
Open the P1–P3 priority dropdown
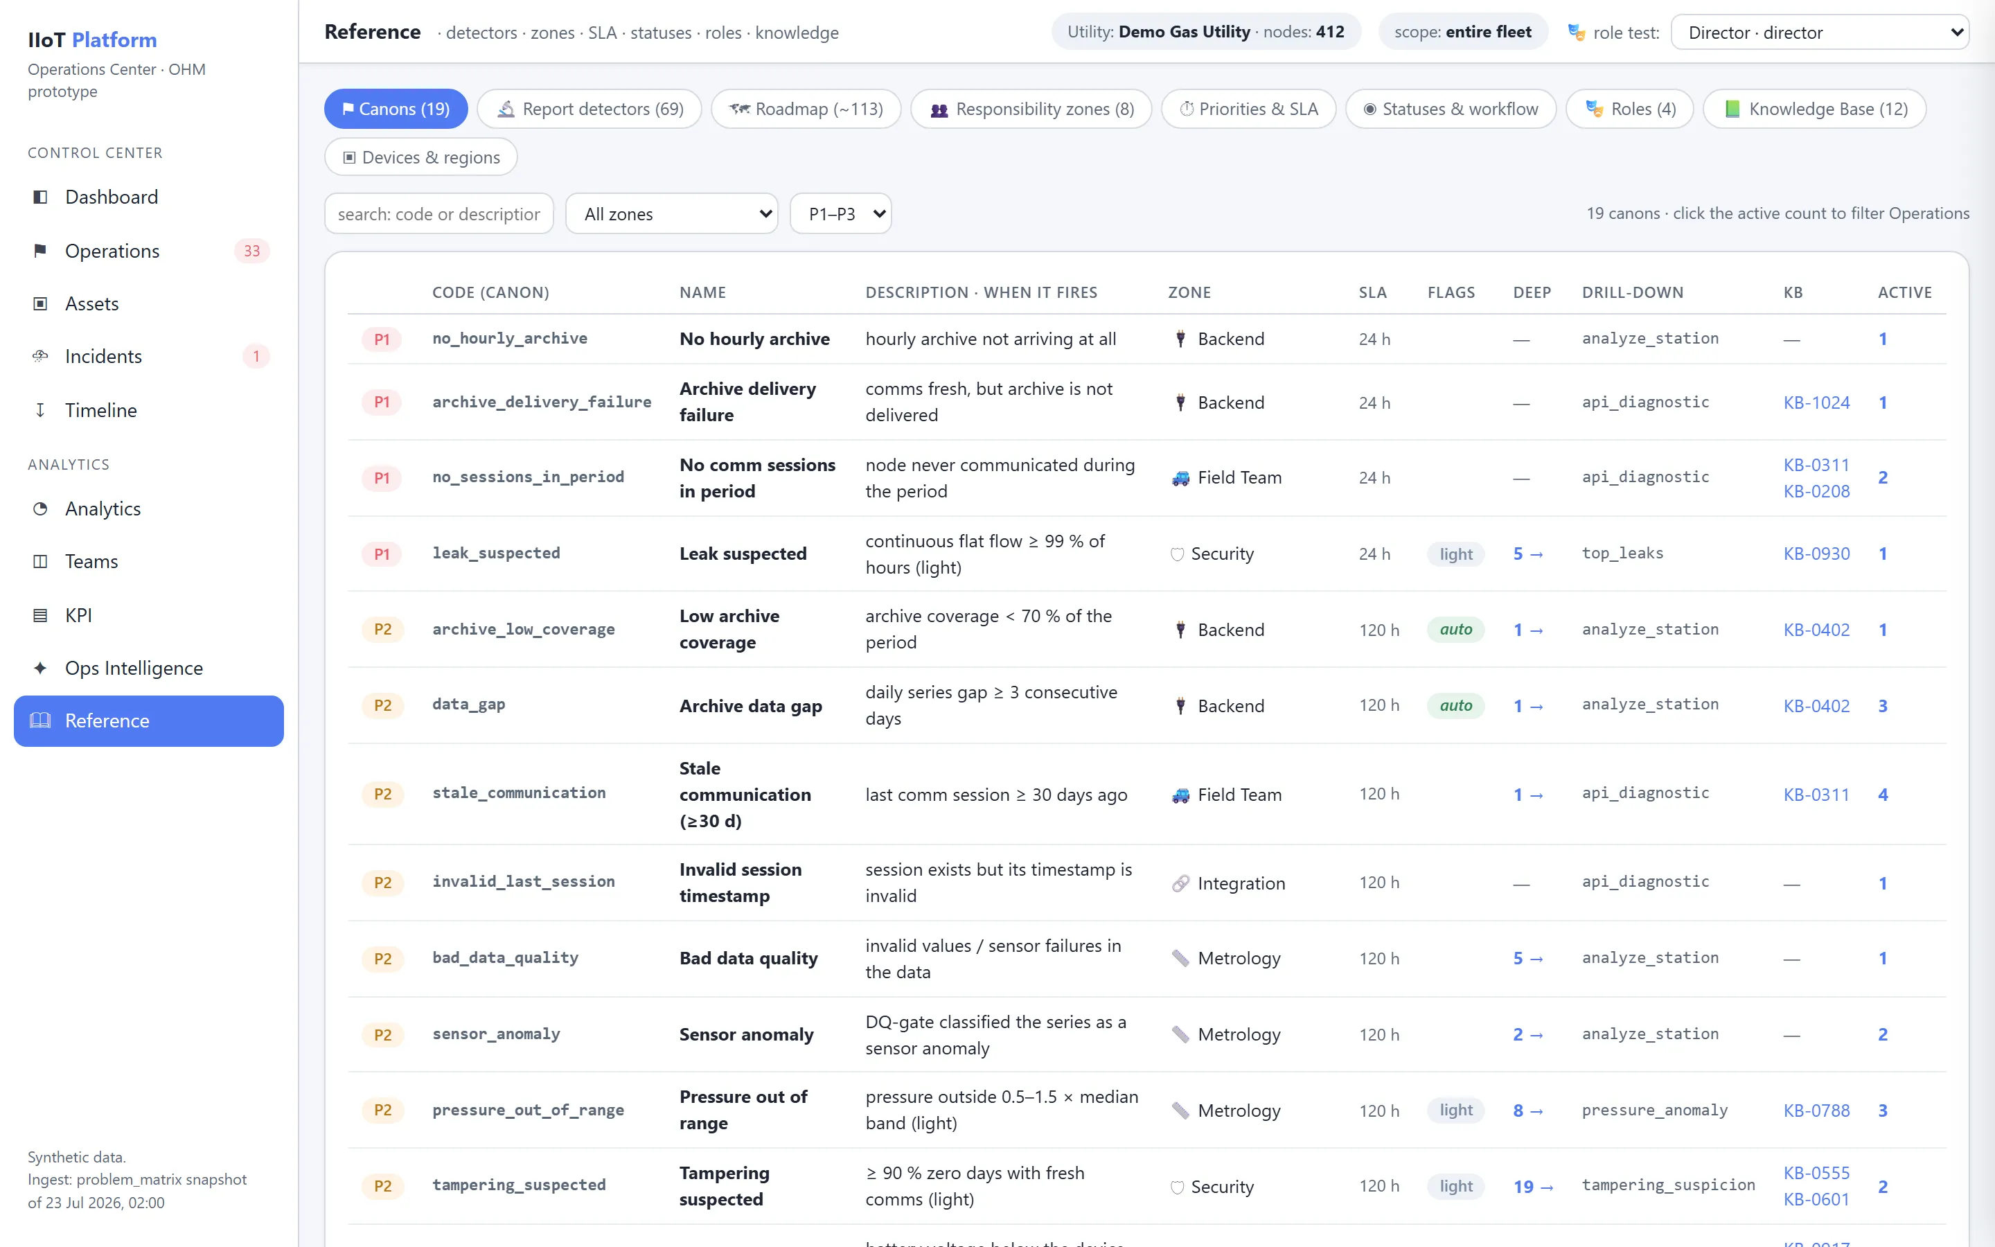[x=840, y=213]
